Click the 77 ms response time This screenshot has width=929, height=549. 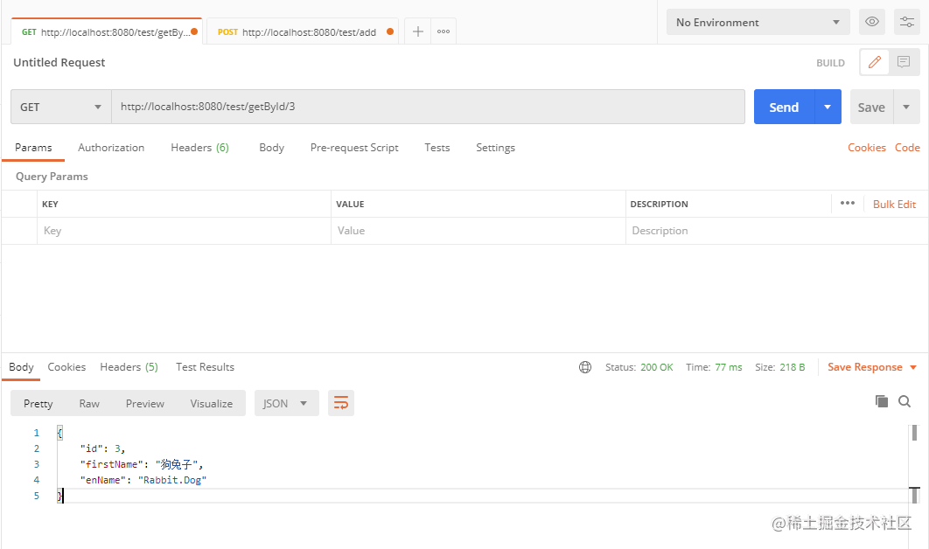click(728, 367)
